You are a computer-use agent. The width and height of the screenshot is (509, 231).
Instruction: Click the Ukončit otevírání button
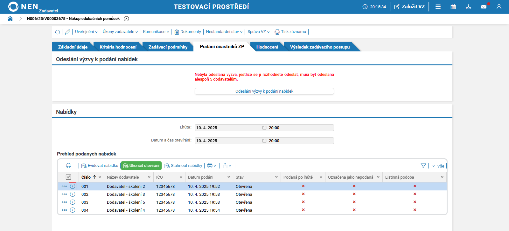coord(141,166)
